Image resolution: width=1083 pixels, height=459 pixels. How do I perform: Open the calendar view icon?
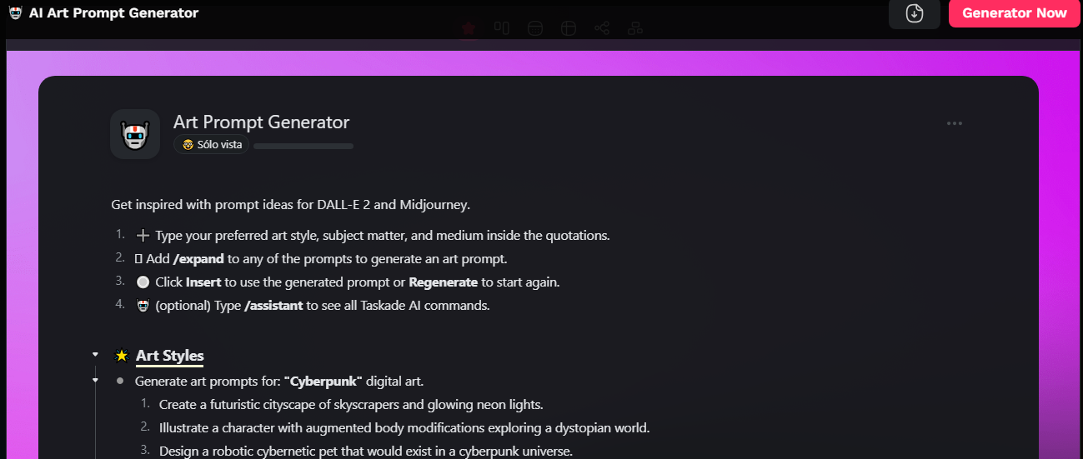point(535,28)
